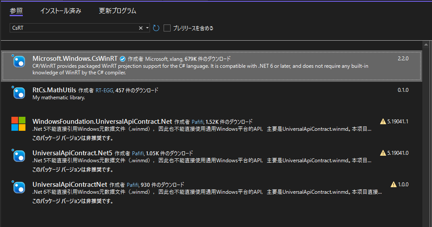Screen dimensions: 432x227
Task: Click 'My mathematic library.' description
Action: tap(59, 98)
